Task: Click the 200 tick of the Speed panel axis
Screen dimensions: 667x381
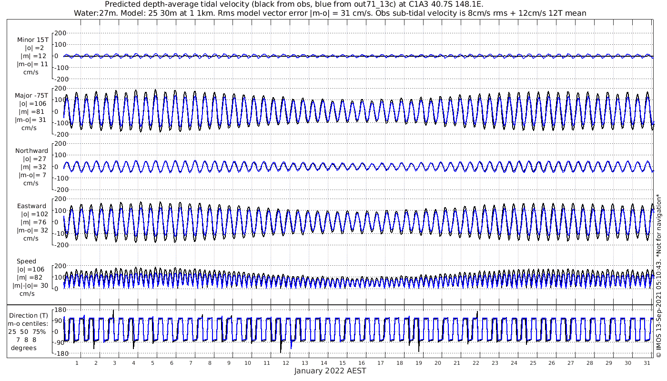Action: point(61,266)
